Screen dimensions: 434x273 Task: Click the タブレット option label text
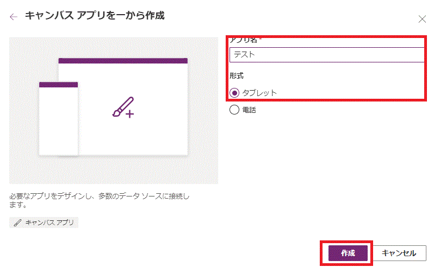[259, 93]
